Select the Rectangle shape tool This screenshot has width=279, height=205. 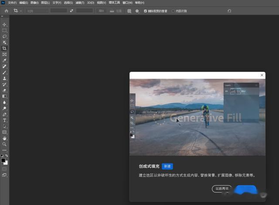(4, 132)
